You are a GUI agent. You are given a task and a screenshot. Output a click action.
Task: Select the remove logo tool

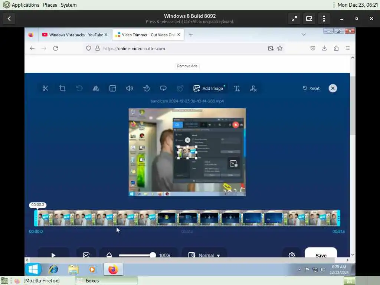click(x=253, y=88)
